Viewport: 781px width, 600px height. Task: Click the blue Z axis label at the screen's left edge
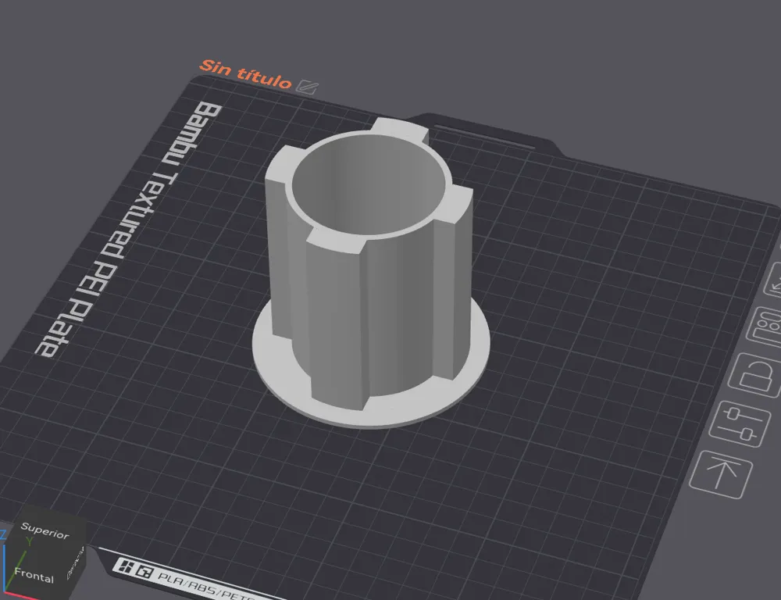coord(3,533)
